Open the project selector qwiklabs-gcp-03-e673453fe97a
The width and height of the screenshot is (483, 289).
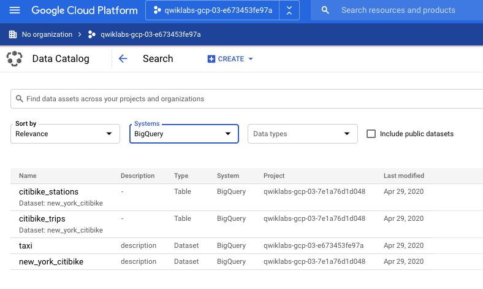tap(213, 10)
